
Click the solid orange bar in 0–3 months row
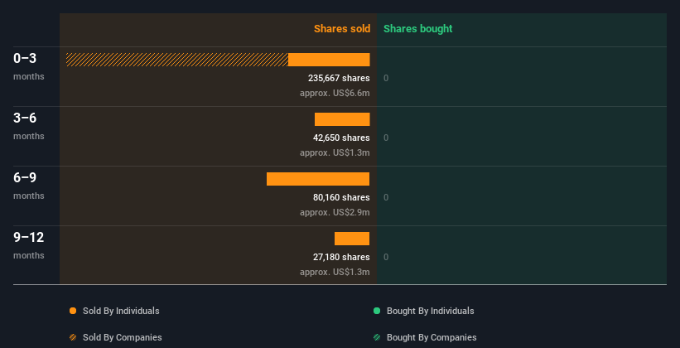[329, 60]
